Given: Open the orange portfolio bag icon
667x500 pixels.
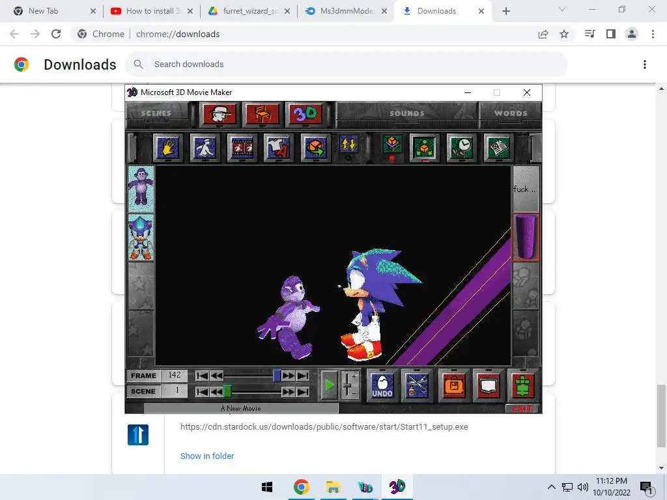Looking at the screenshot, I should (x=453, y=385).
